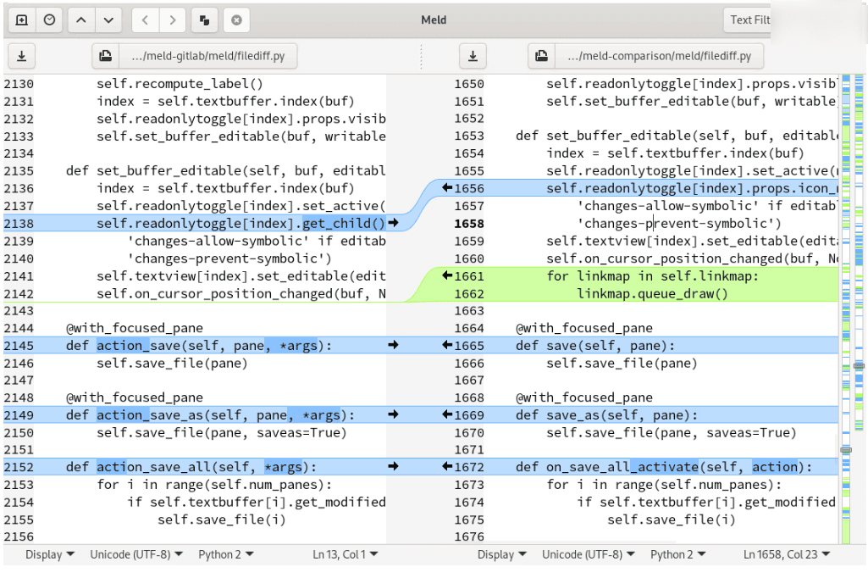The image size is (868, 578).
Task: Pull line 1661 linkmap block to the left
Action: [x=447, y=275]
